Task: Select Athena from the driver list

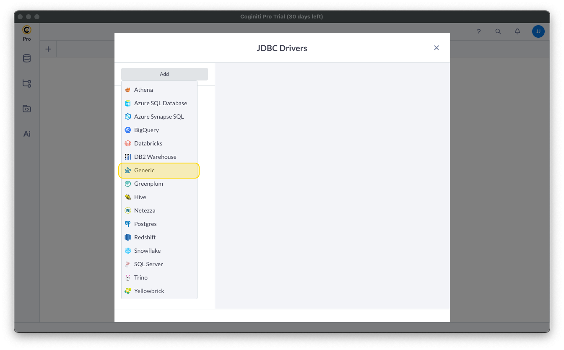Action: [143, 90]
